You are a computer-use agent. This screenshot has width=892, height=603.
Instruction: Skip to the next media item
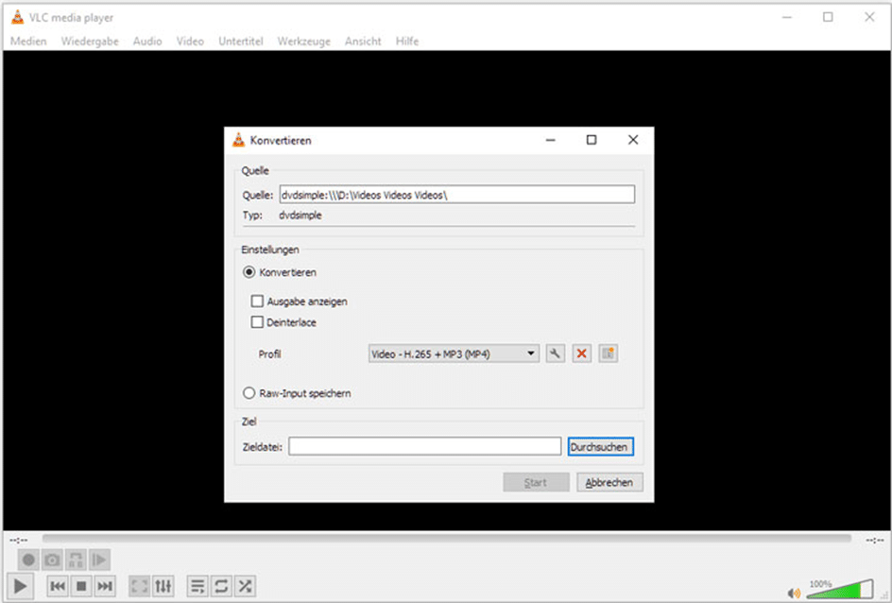[x=105, y=586]
